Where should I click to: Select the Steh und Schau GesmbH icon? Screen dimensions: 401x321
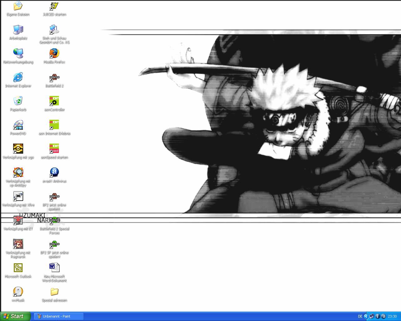tap(55, 29)
